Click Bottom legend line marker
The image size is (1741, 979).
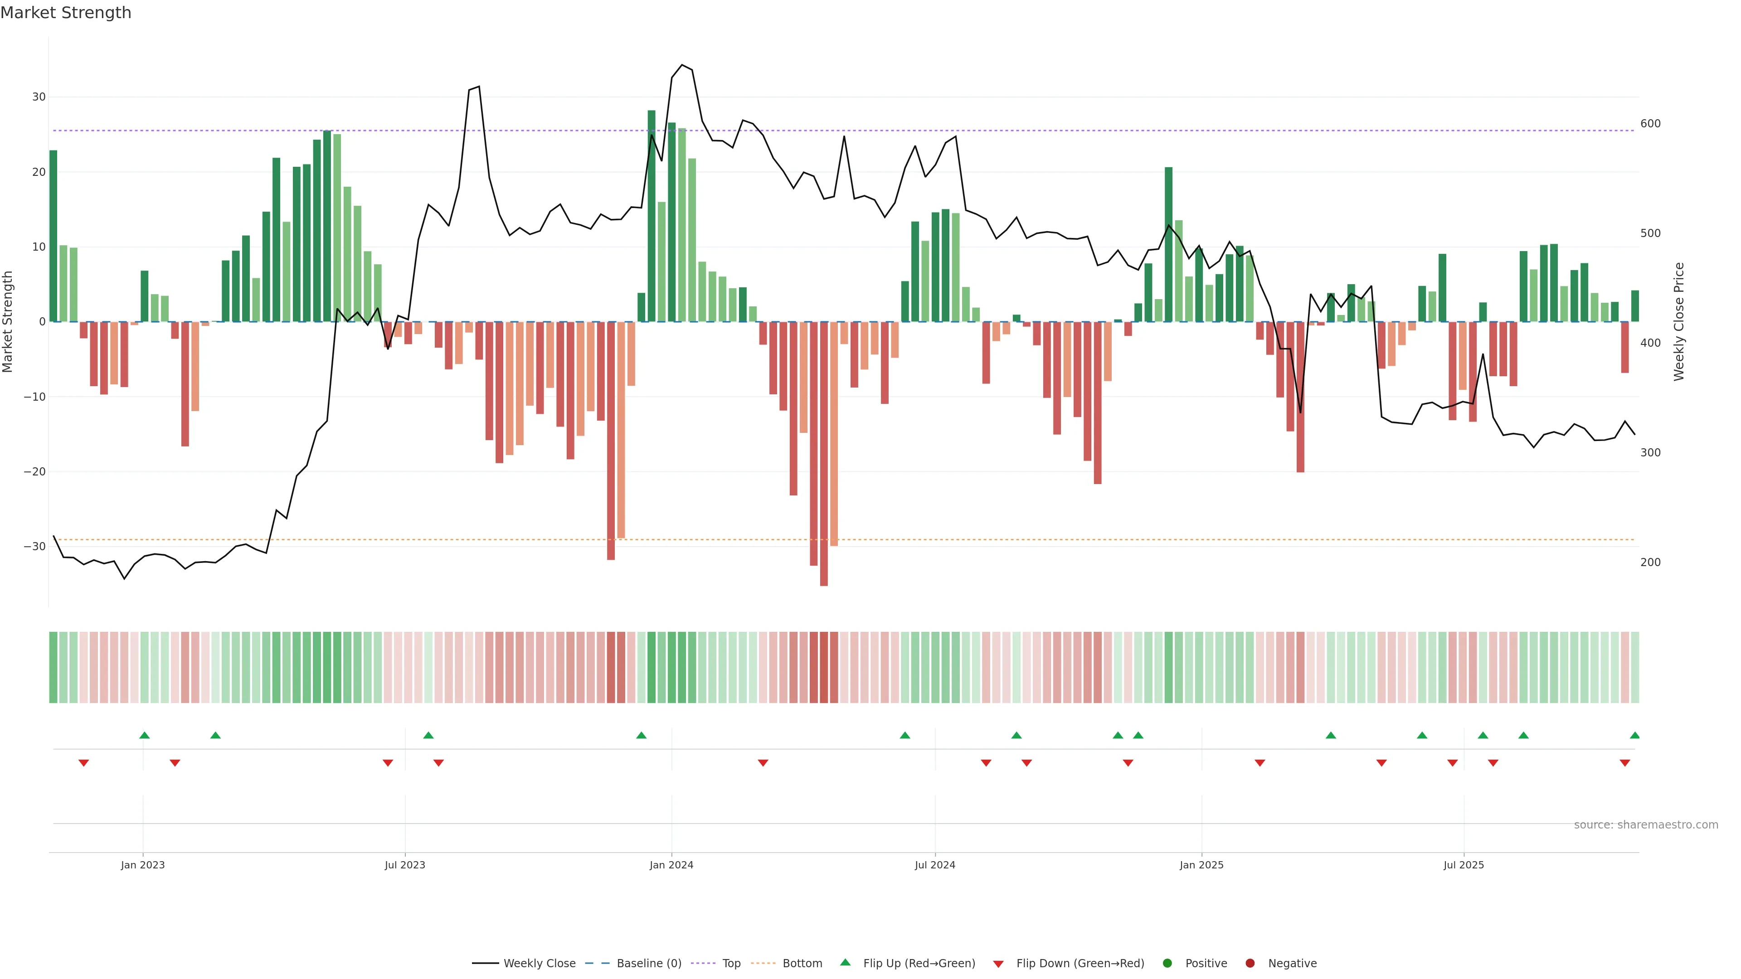pyautogui.click(x=763, y=964)
